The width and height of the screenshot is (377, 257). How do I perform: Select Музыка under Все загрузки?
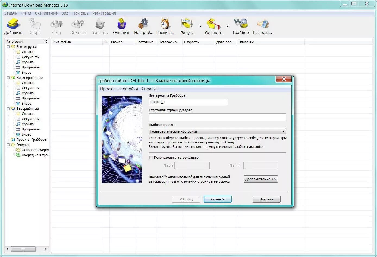pyautogui.click(x=28, y=62)
